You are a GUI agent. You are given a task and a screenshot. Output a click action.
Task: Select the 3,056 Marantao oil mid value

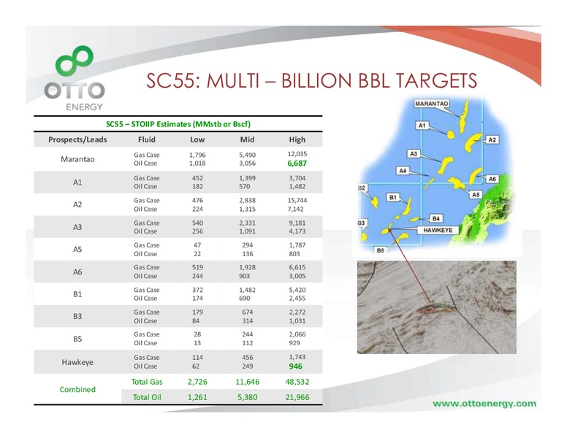click(x=247, y=164)
